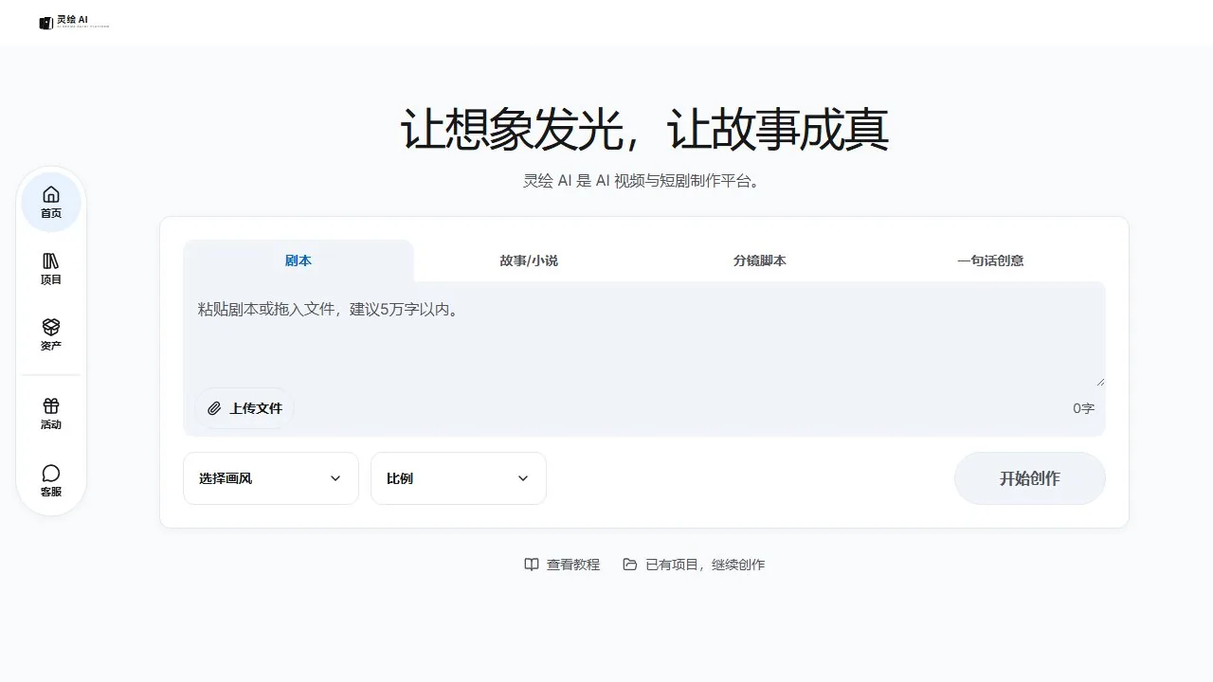
Task: Open the 首页 home icon in sidebar
Action: [x=51, y=194]
